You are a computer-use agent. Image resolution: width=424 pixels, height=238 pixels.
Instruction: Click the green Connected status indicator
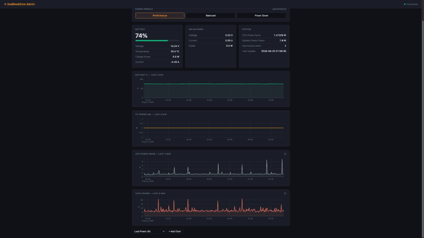pyautogui.click(x=405, y=5)
